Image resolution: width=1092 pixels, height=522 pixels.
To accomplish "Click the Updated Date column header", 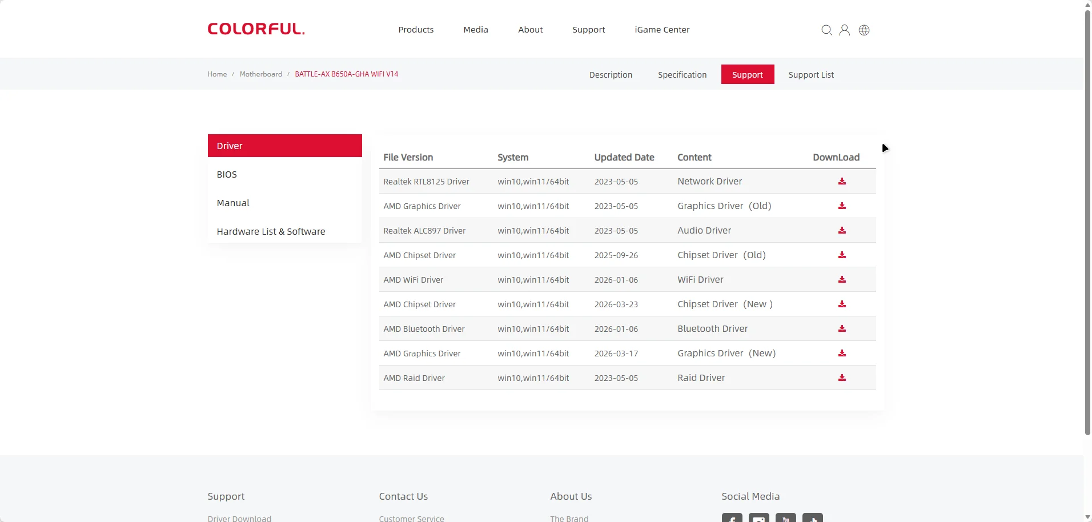I will pyautogui.click(x=624, y=157).
